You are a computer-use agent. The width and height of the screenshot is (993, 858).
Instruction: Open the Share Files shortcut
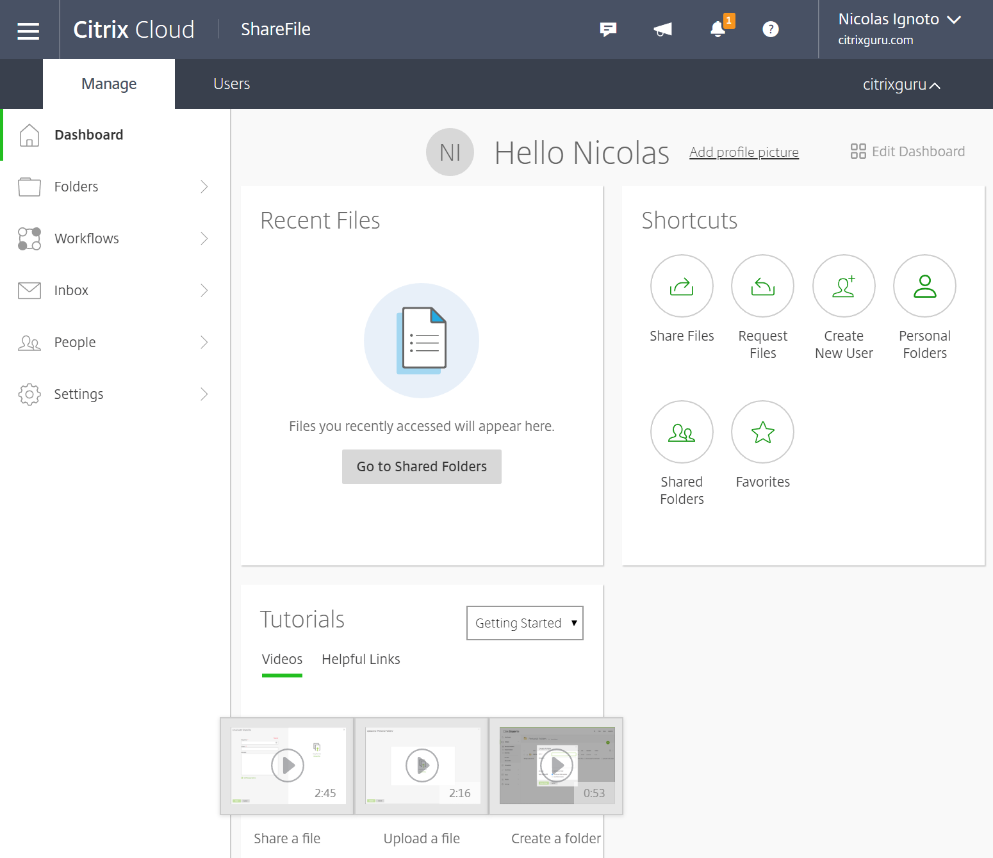pyautogui.click(x=682, y=286)
